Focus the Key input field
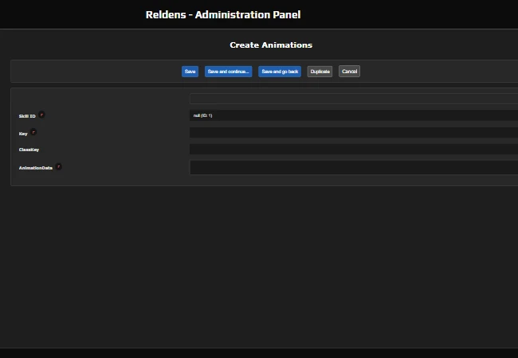Screen dimensions: 518x358 (x=354, y=133)
